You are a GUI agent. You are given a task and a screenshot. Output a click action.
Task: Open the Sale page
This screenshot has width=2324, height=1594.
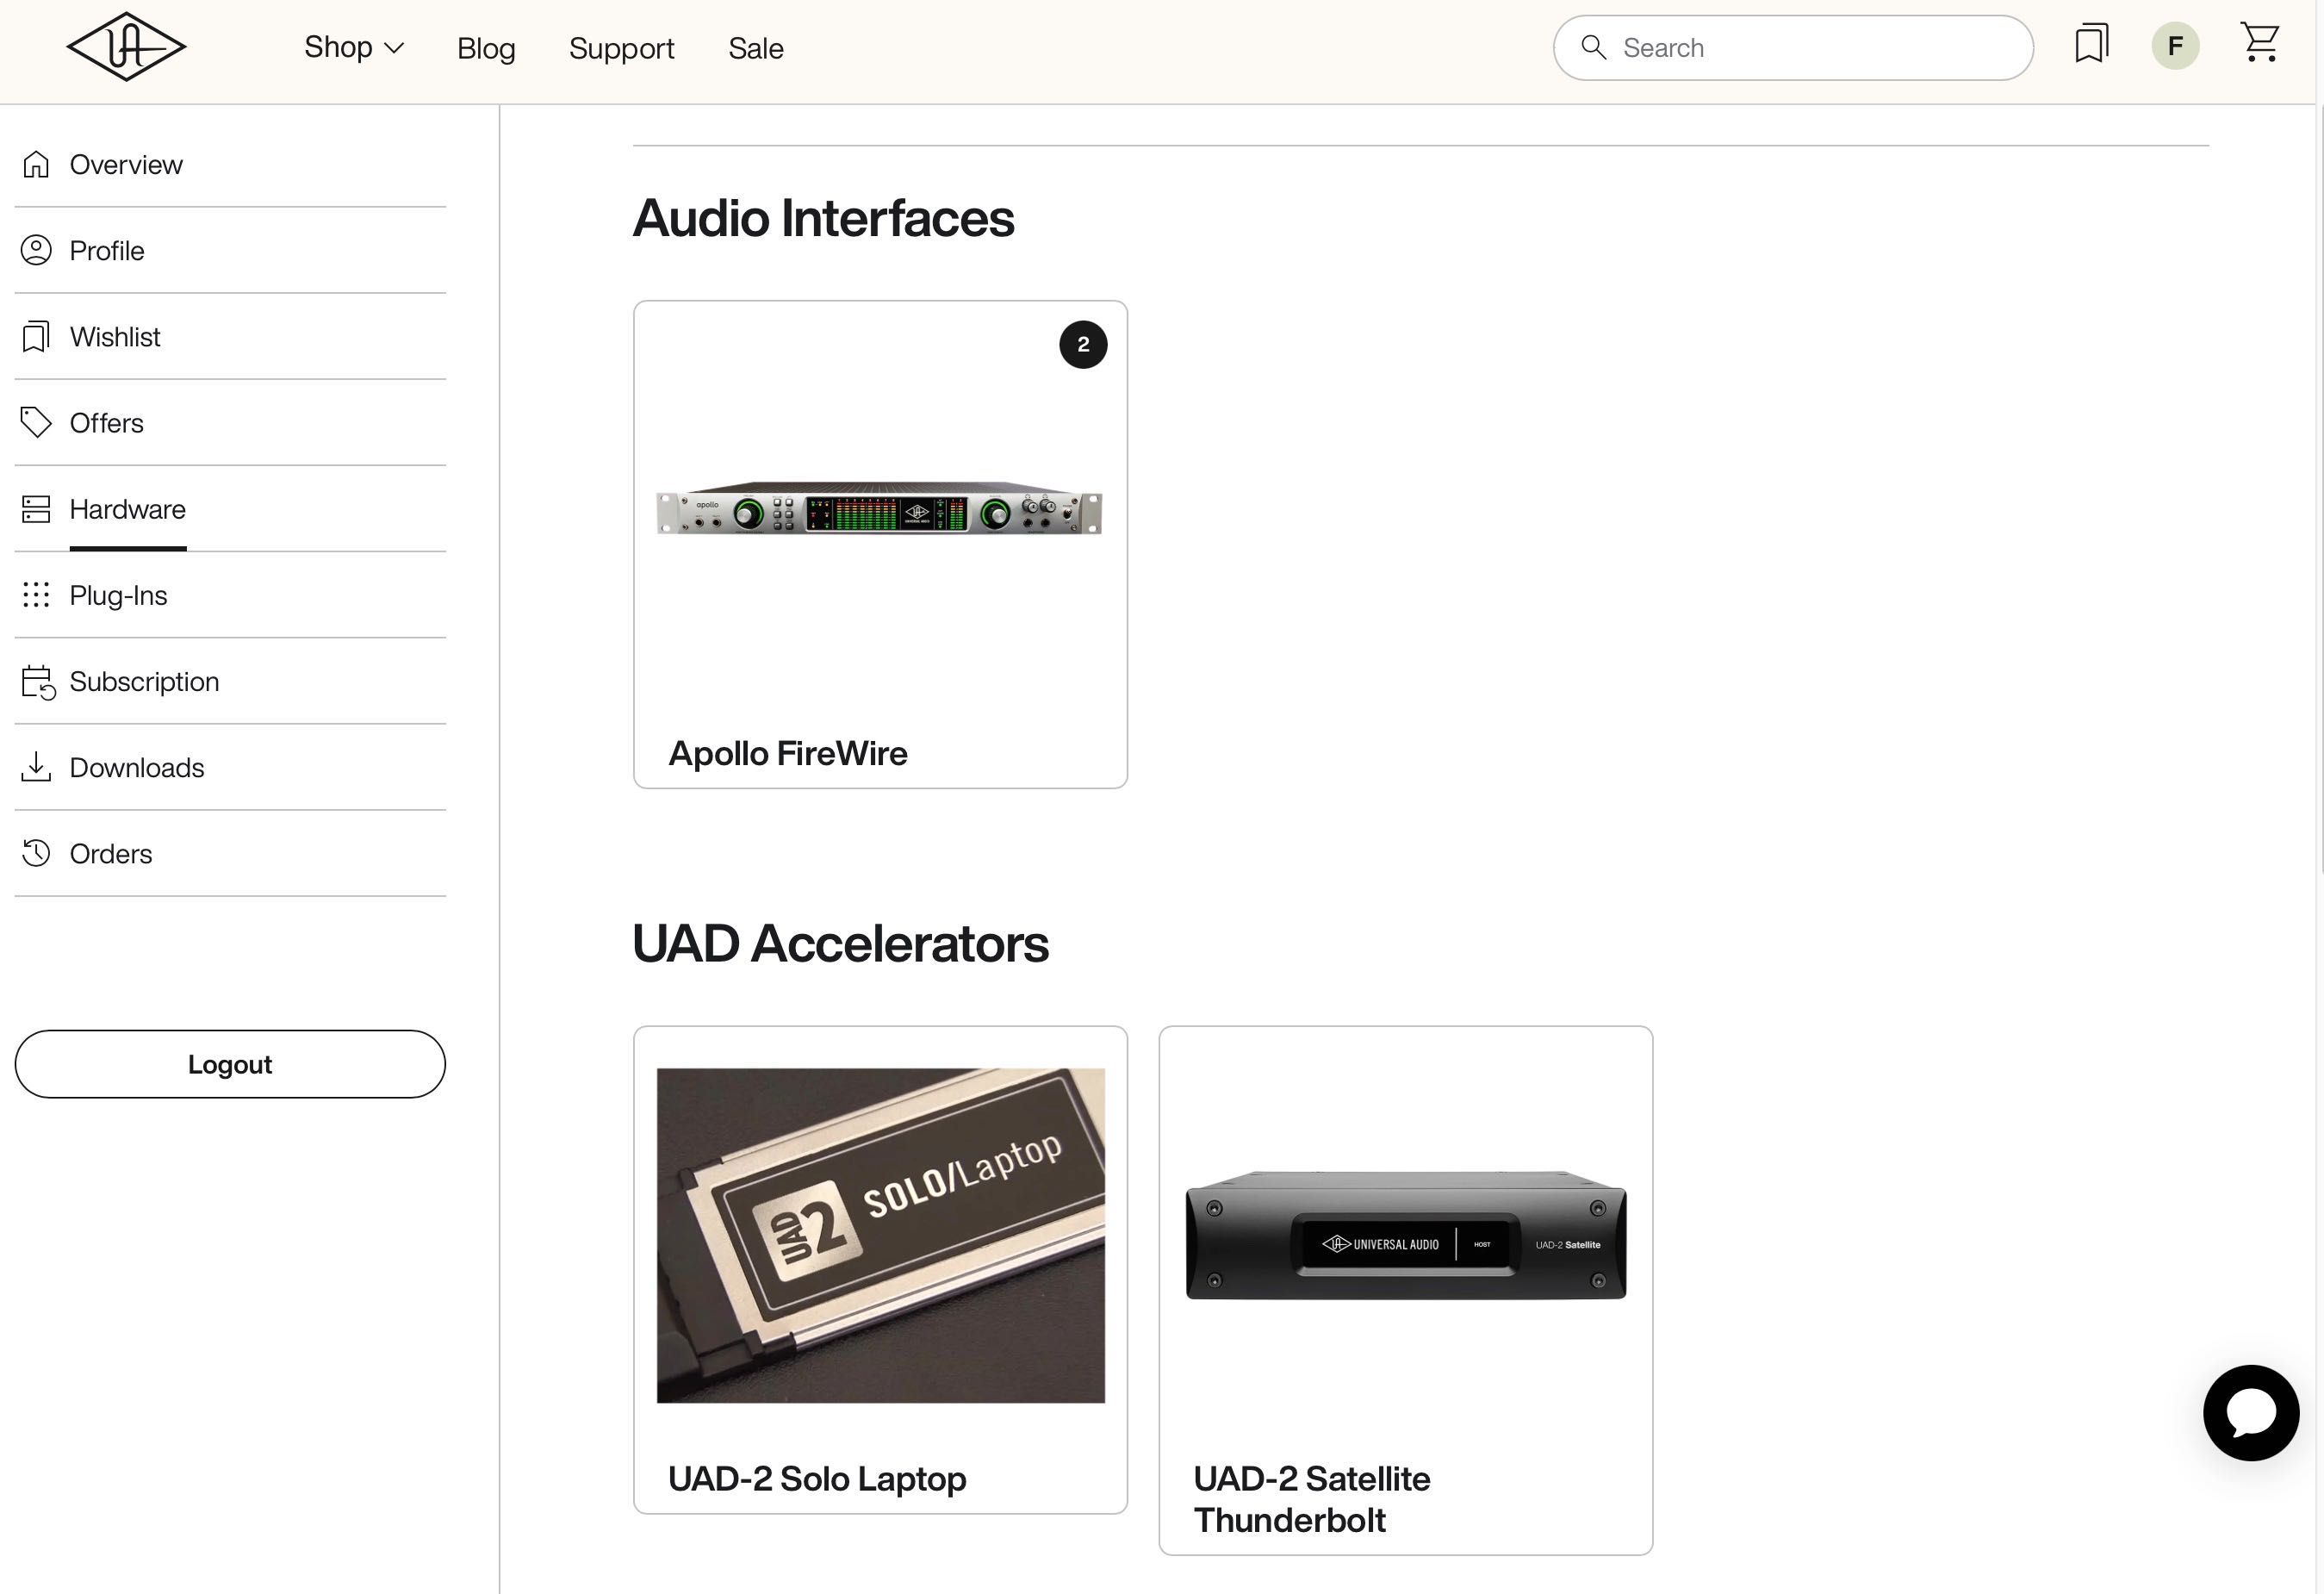(756, 48)
